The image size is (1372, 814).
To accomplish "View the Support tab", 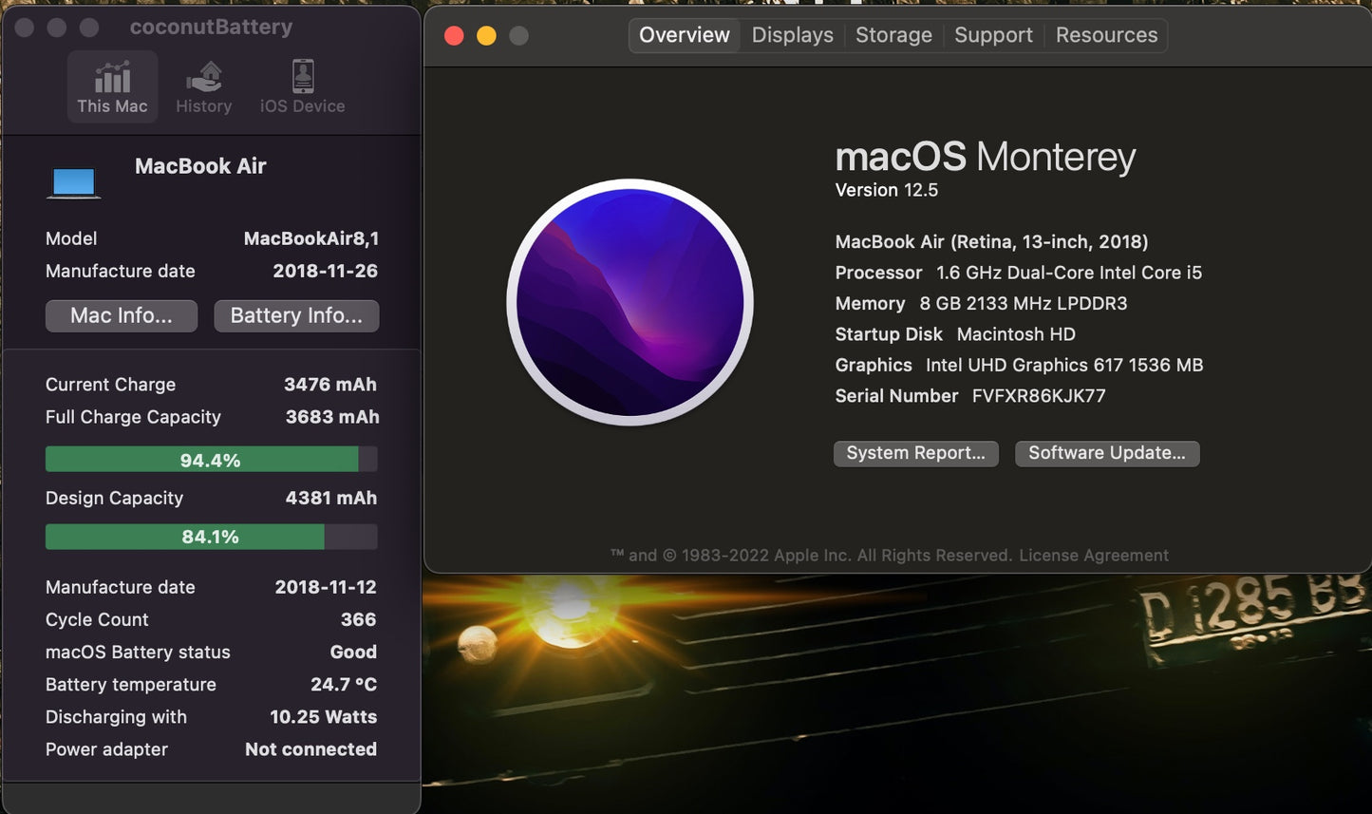I will point(992,34).
